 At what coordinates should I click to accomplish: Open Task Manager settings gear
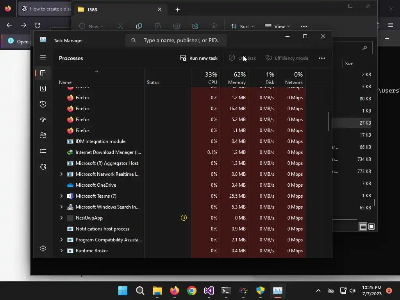[x=43, y=248]
